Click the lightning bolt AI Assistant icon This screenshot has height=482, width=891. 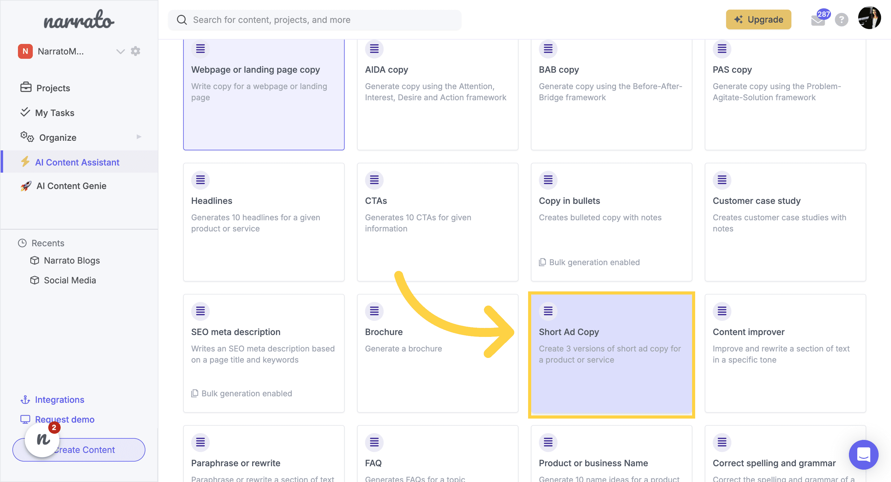tap(25, 161)
